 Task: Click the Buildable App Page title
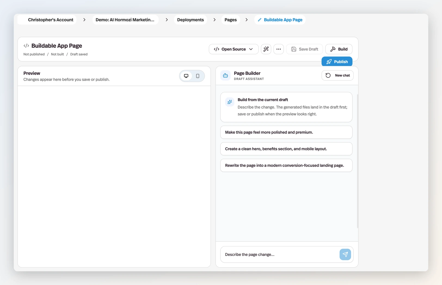click(x=57, y=46)
